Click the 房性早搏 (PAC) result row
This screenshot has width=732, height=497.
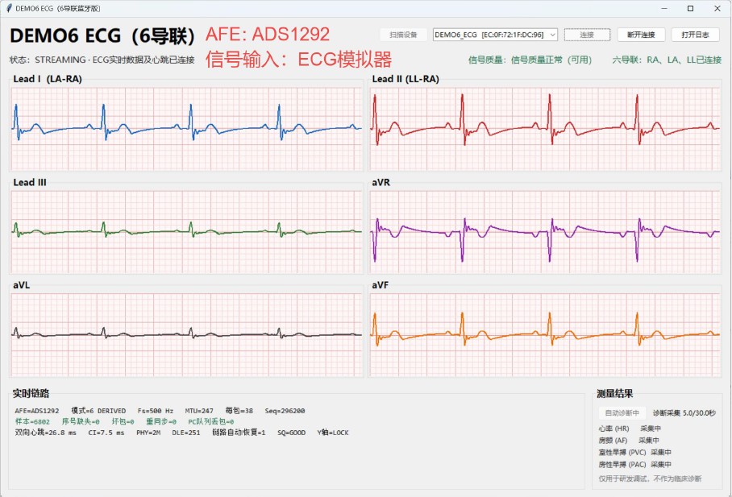point(635,464)
